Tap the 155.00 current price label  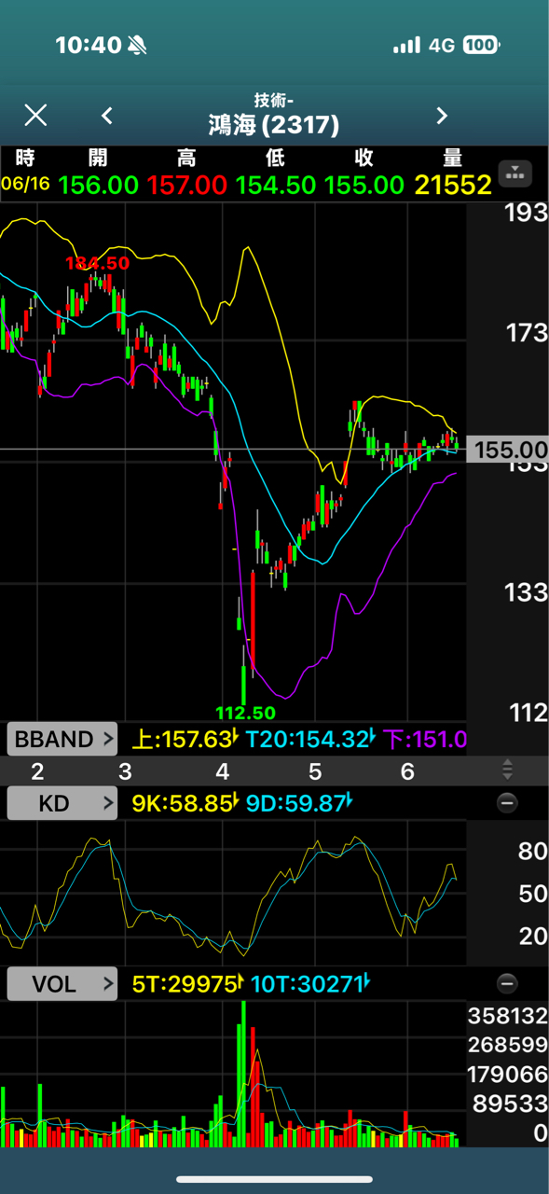click(510, 450)
